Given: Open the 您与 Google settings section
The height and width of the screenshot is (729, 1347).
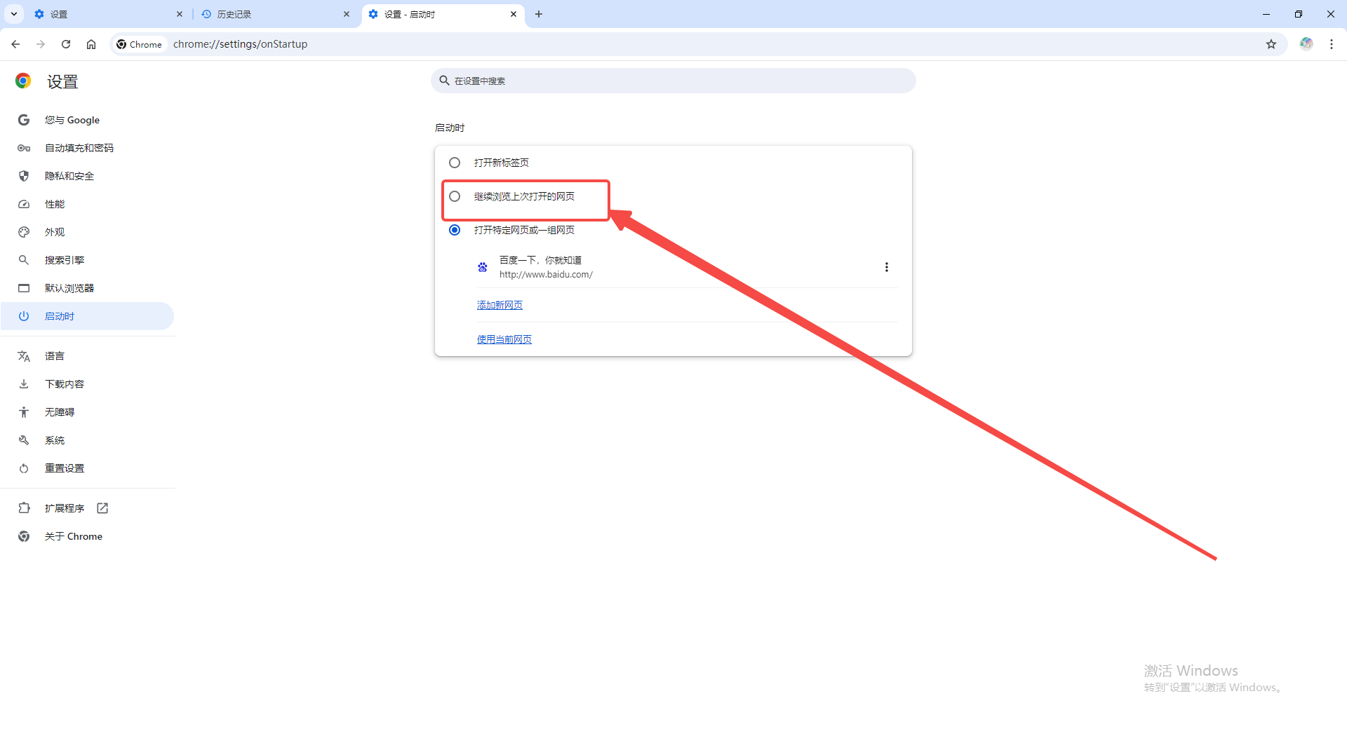Looking at the screenshot, I should coord(87,120).
